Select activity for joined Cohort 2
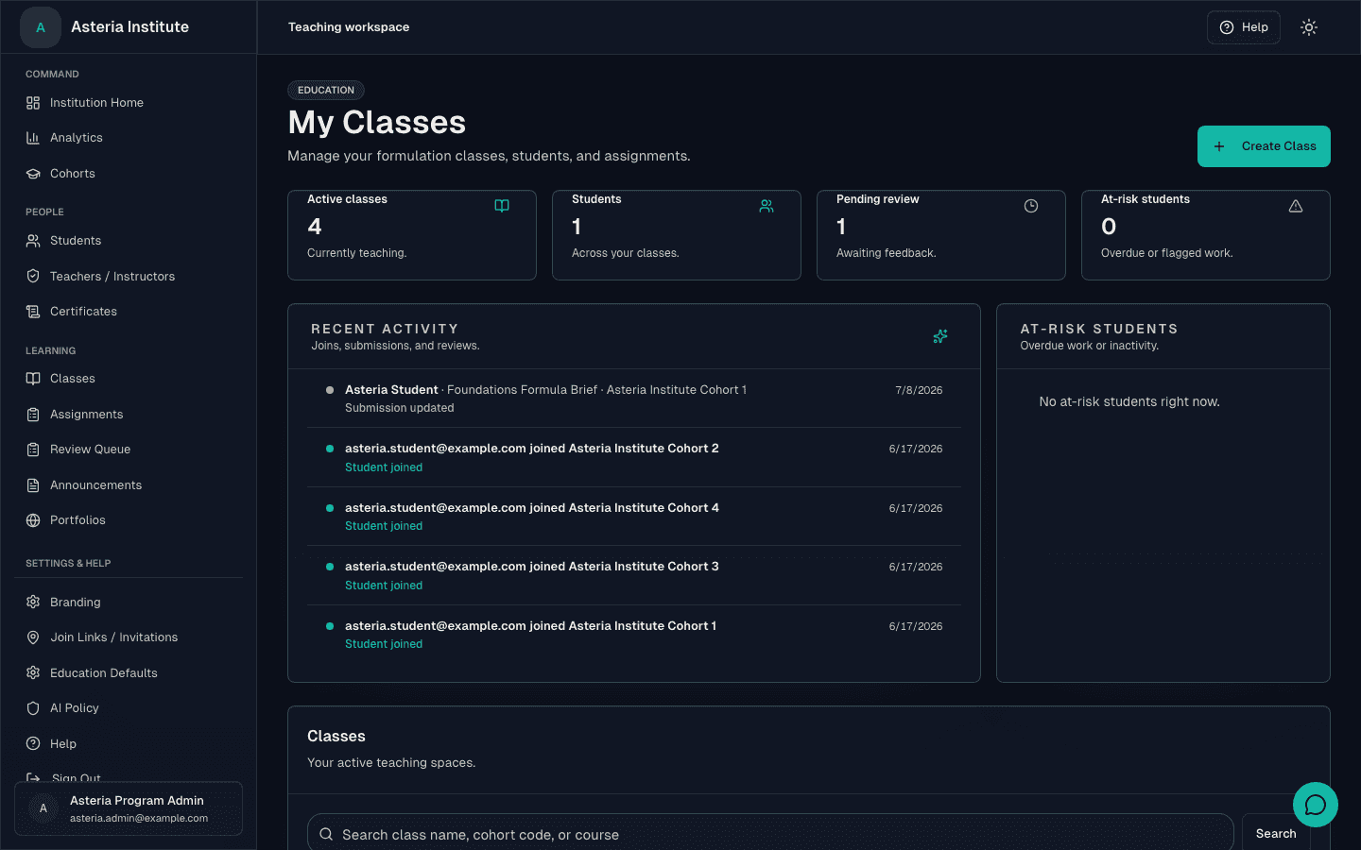1361x850 pixels. (634, 457)
